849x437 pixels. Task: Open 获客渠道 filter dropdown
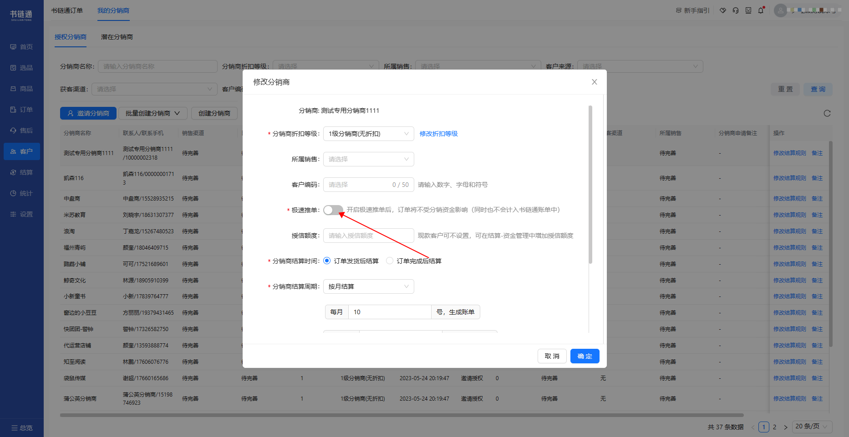(154, 89)
